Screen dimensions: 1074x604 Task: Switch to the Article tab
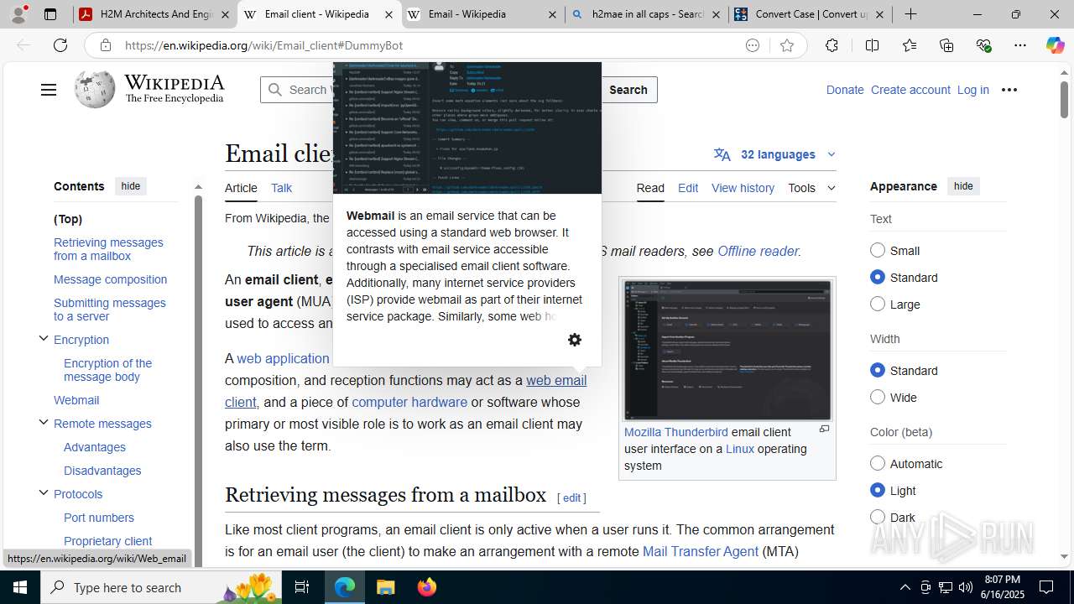(241, 188)
